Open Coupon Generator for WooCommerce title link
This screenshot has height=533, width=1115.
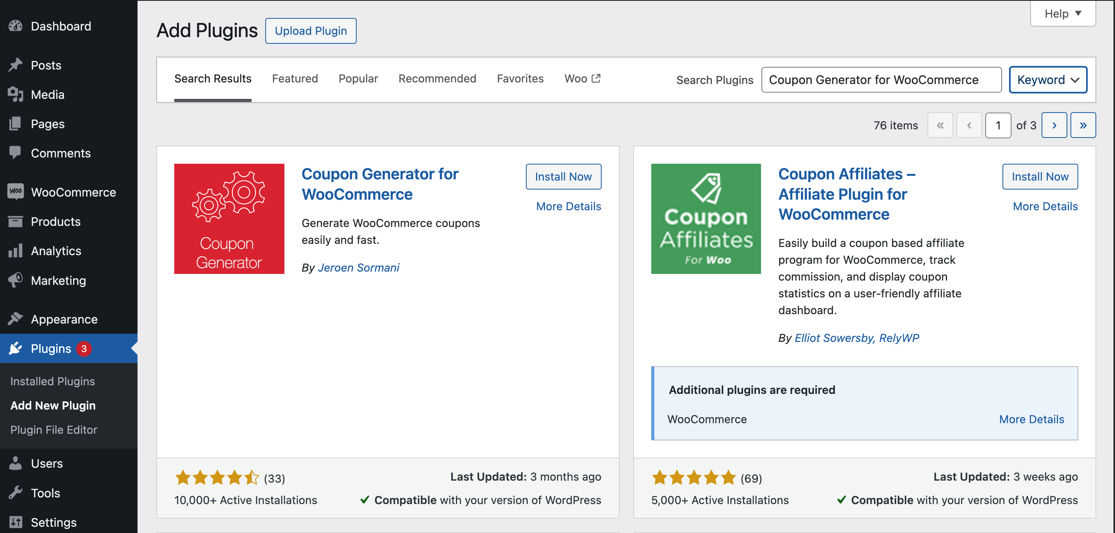pos(380,184)
